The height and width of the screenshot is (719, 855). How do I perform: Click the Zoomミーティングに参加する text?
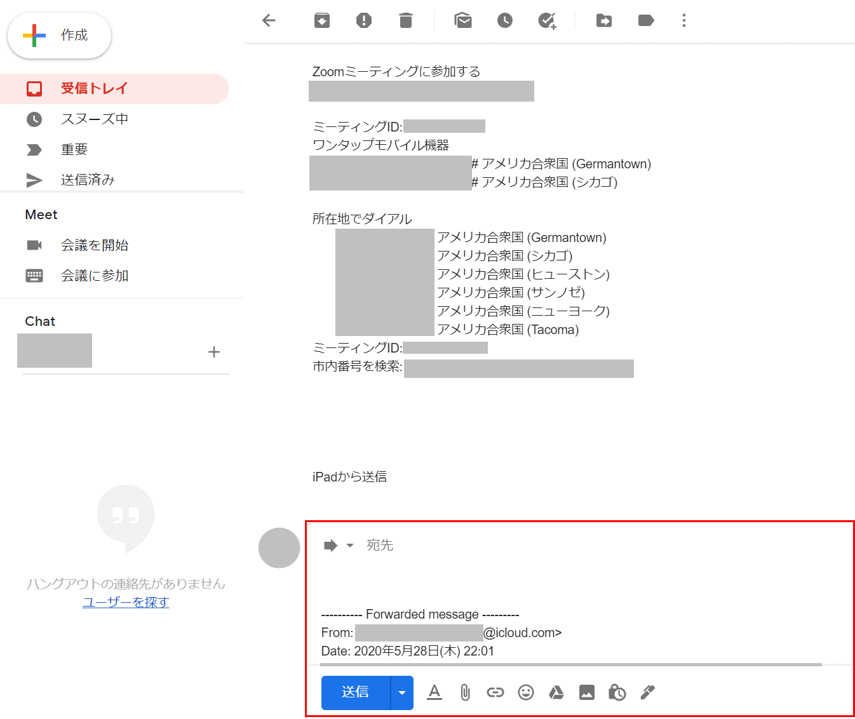click(396, 72)
